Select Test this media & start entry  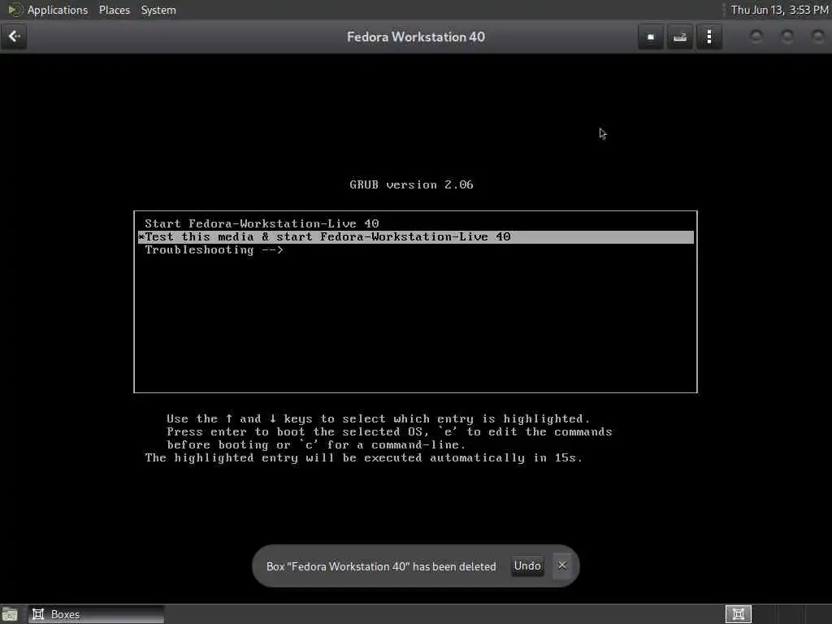point(415,236)
